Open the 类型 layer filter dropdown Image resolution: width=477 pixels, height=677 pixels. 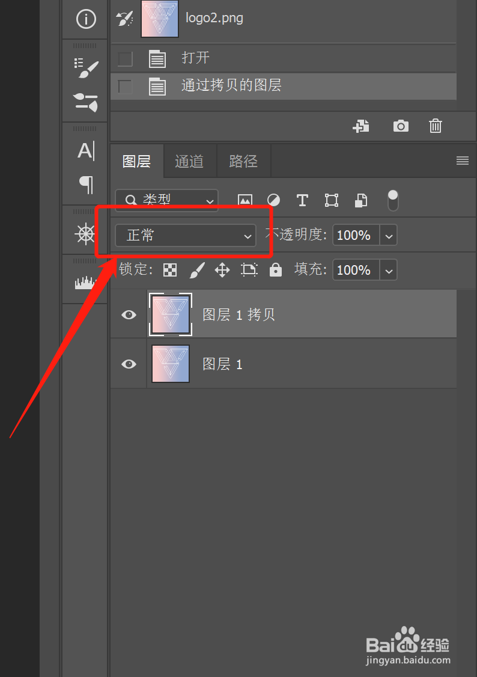(x=166, y=200)
